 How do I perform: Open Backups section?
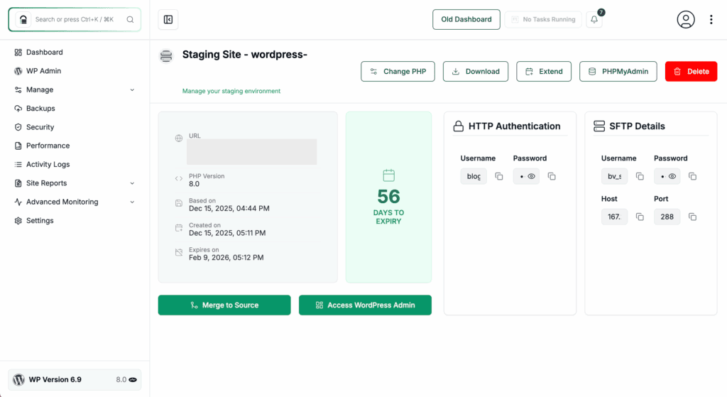point(40,109)
